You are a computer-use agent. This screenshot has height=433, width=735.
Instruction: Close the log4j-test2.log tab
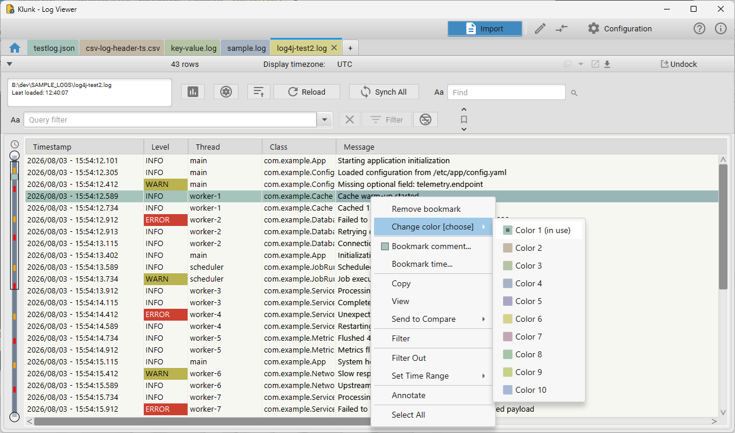coord(334,48)
